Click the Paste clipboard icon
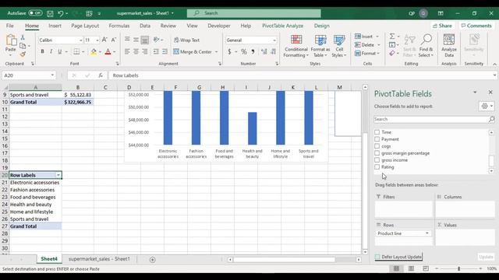499x280 pixels. coord(11,40)
